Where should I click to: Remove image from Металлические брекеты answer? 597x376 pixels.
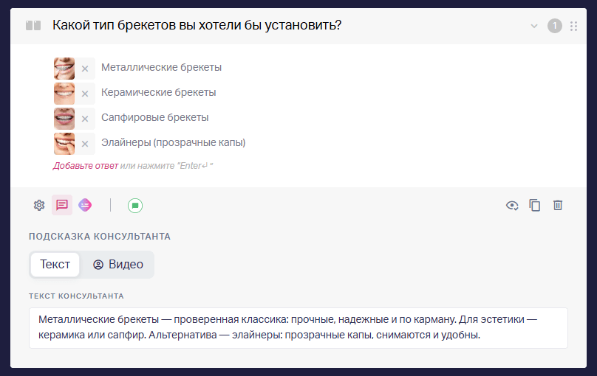pos(85,69)
